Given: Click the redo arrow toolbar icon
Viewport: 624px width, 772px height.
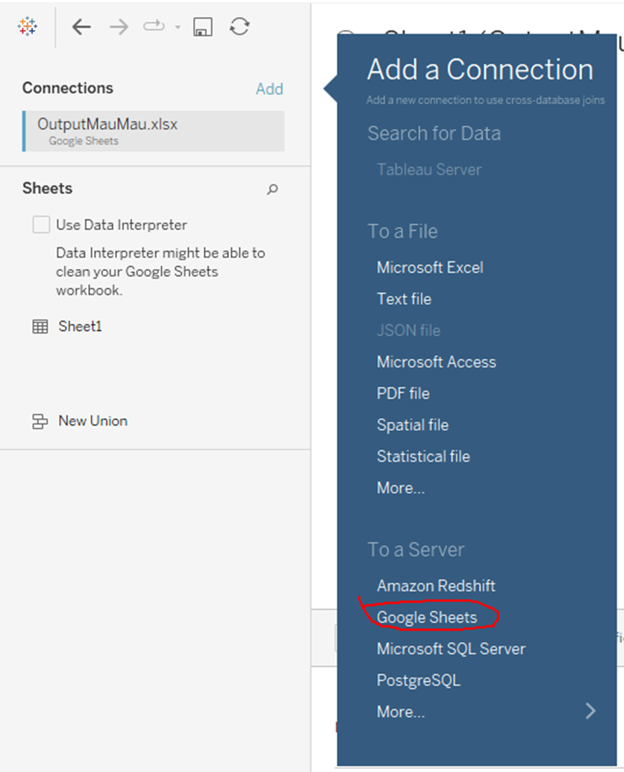Looking at the screenshot, I should [154, 27].
